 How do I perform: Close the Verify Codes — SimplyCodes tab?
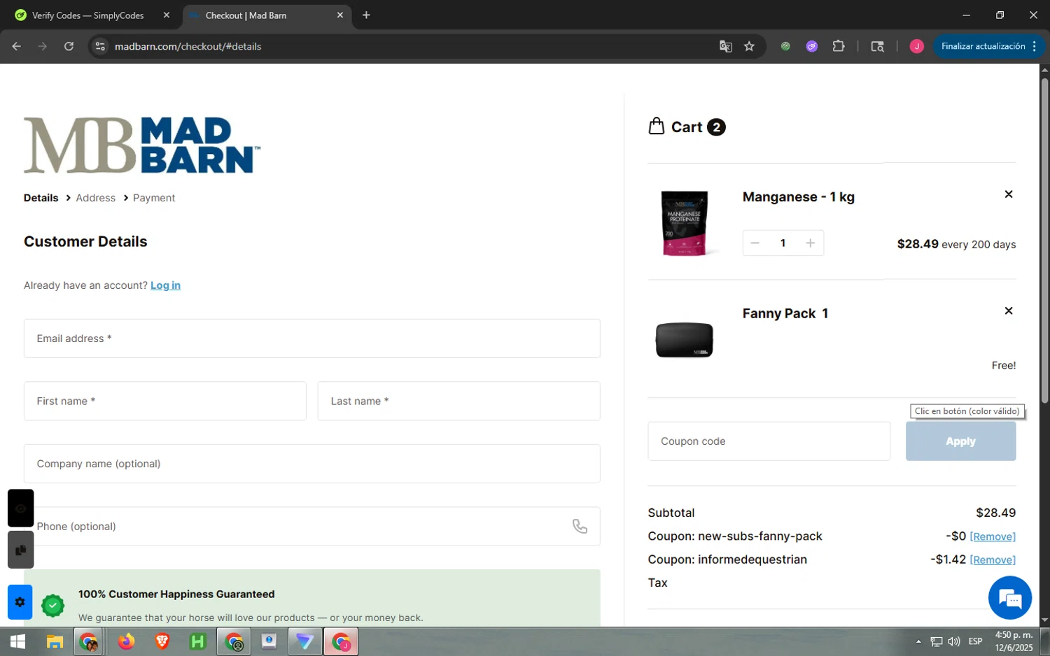166,15
